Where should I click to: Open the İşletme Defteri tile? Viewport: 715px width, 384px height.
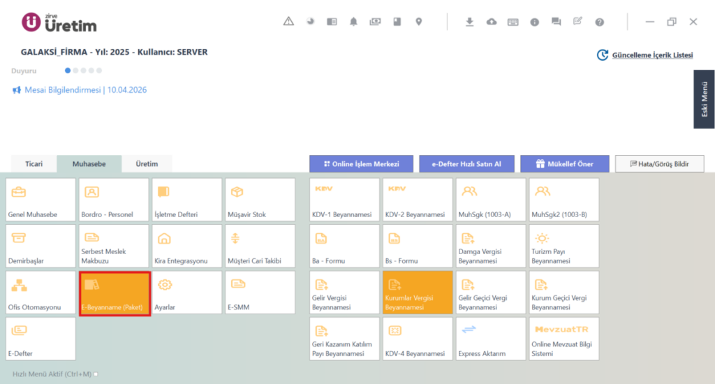(187, 200)
